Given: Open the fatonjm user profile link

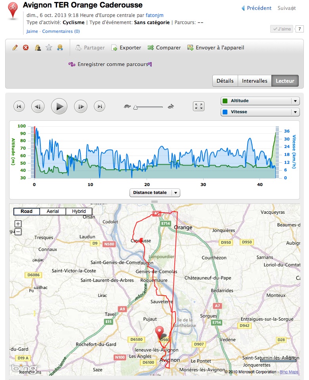Looking at the screenshot, I should coord(154,15).
